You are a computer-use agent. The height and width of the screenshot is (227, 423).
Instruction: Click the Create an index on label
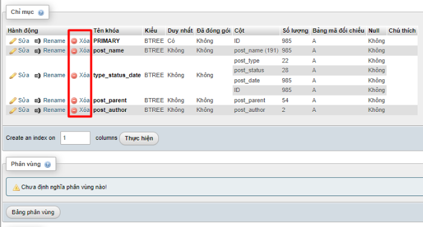pyautogui.click(x=30, y=138)
